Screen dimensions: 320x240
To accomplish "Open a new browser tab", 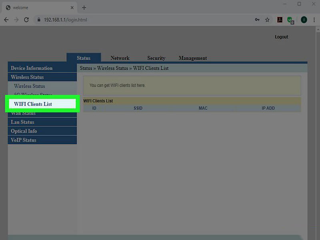I will click(x=84, y=8).
